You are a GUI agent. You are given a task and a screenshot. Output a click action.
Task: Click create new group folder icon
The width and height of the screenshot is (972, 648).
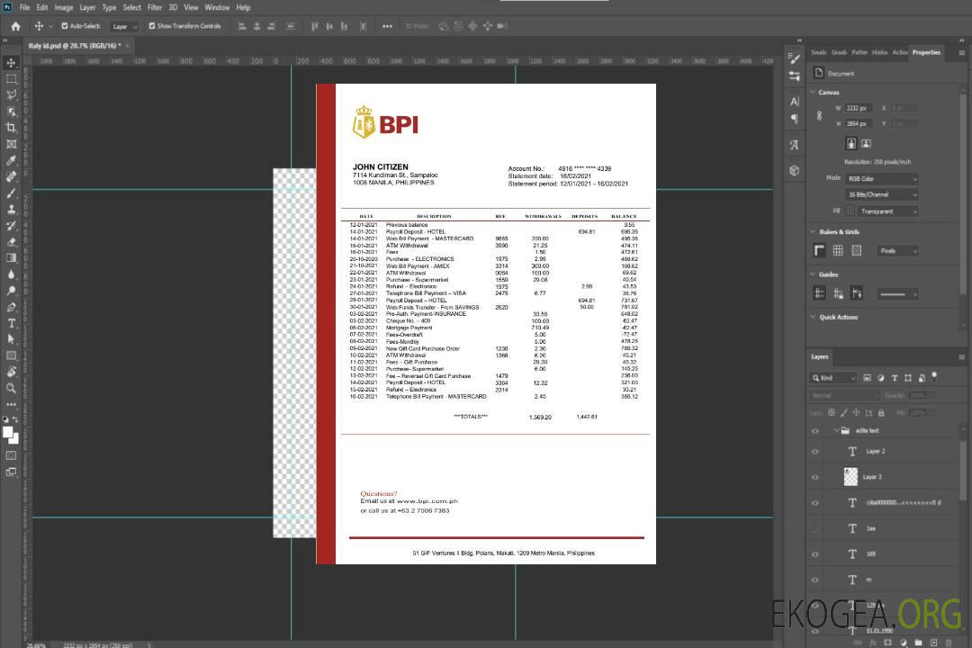point(918,643)
